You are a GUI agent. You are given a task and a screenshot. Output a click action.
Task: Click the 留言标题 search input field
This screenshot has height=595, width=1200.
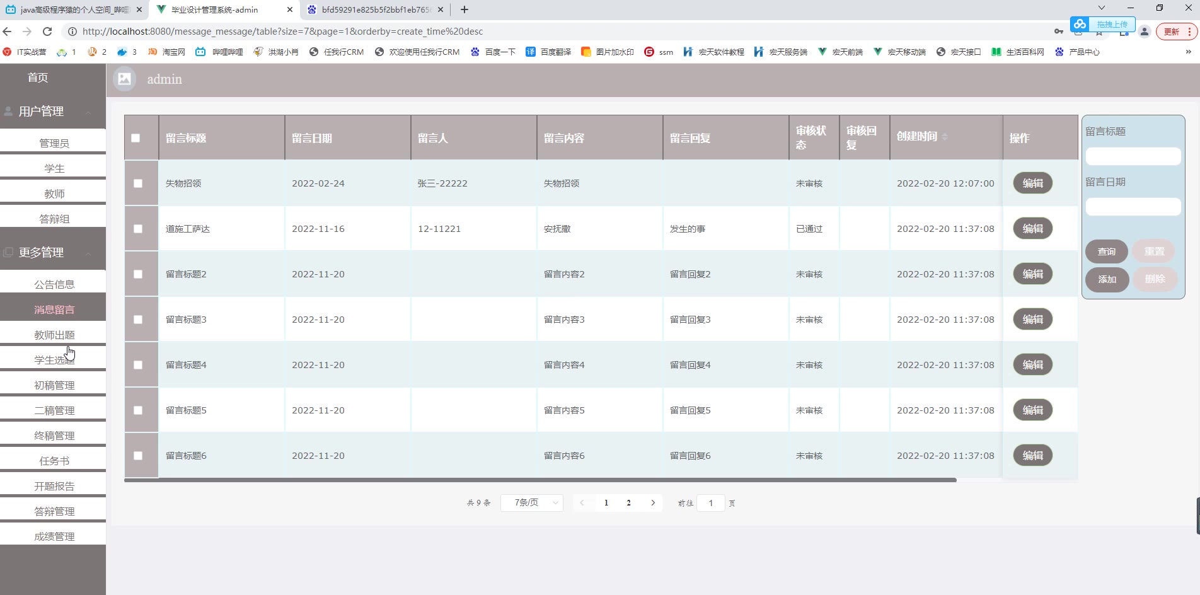(1133, 156)
